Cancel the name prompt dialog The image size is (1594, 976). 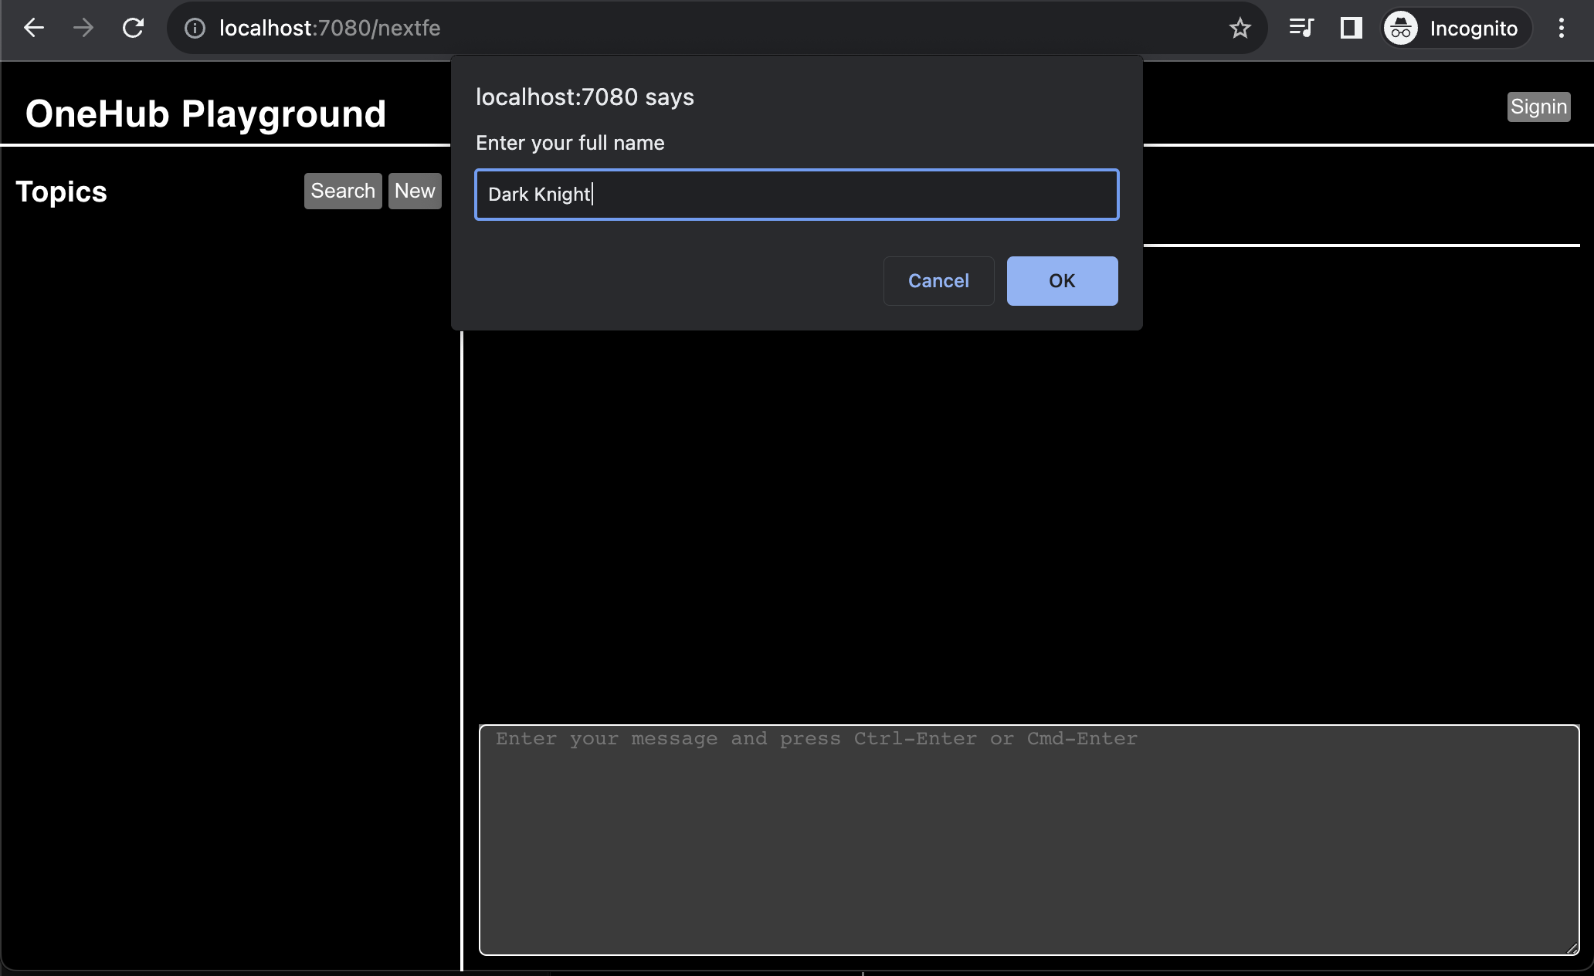[938, 281]
